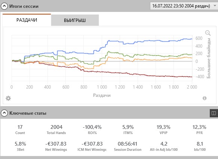This screenshot has width=218, height=159.
Task: Click the All-in Adj bb/100 stat
Action: [x=164, y=146]
